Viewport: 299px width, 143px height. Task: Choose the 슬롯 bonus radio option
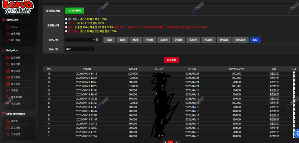click(x=66, y=27)
